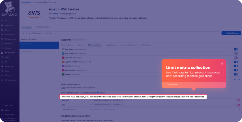Image resolution: width=242 pixels, height=122 pixels.
Task: Close the Limit metric collection popup
Action: (x=222, y=64)
